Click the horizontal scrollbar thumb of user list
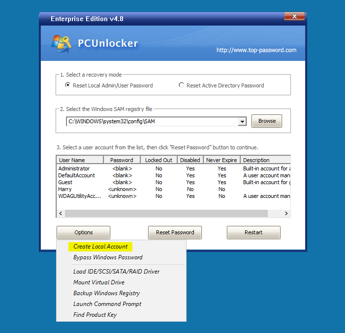 (166, 213)
